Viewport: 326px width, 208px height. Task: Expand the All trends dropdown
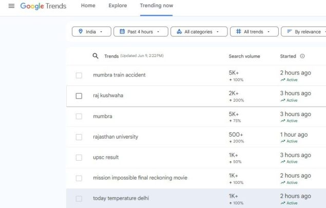click(x=254, y=32)
